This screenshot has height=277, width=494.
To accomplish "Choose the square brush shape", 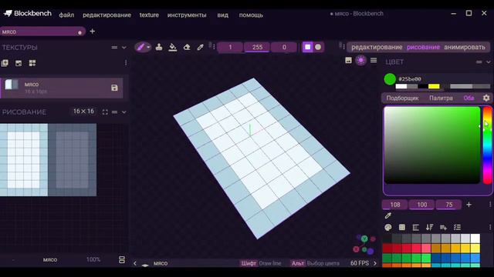I will click(x=307, y=47).
